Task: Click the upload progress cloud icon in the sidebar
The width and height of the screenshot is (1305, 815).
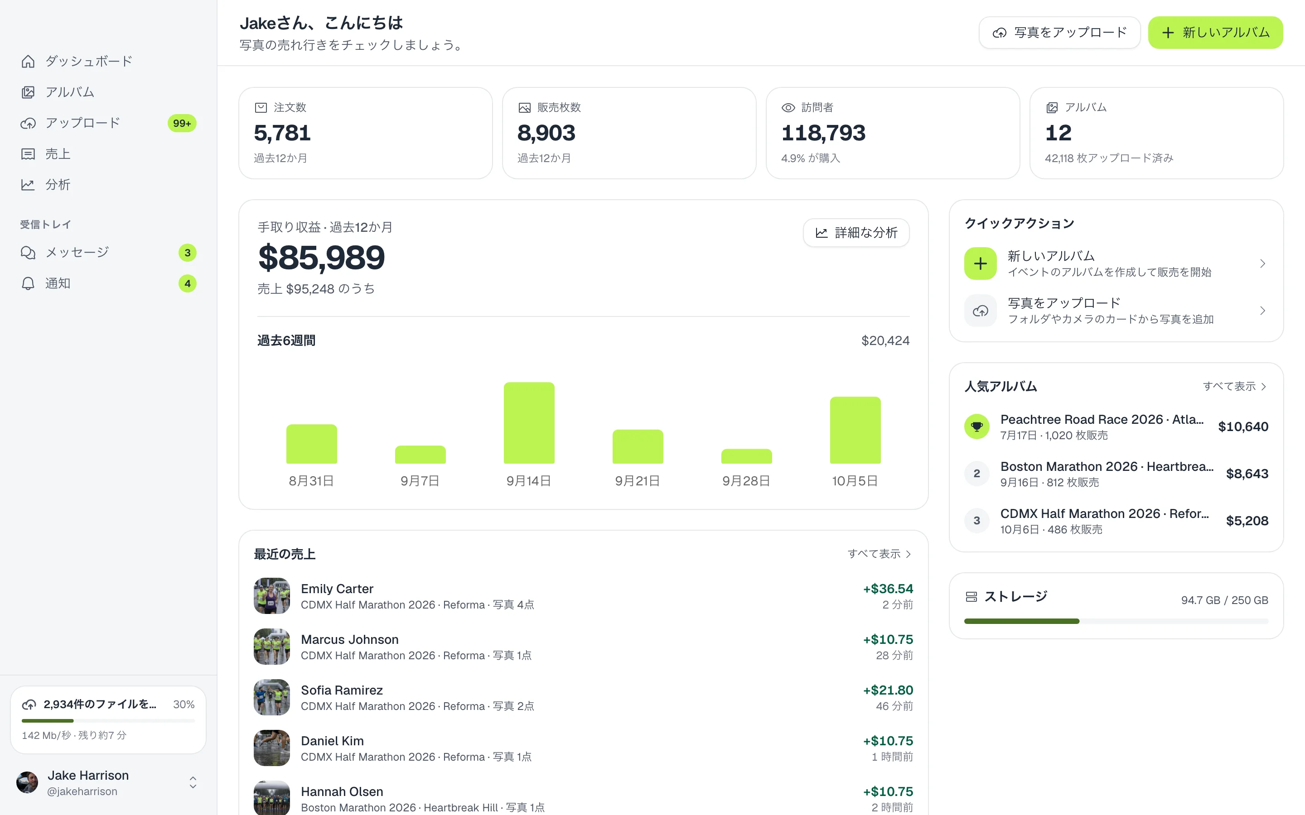Action: click(x=29, y=705)
